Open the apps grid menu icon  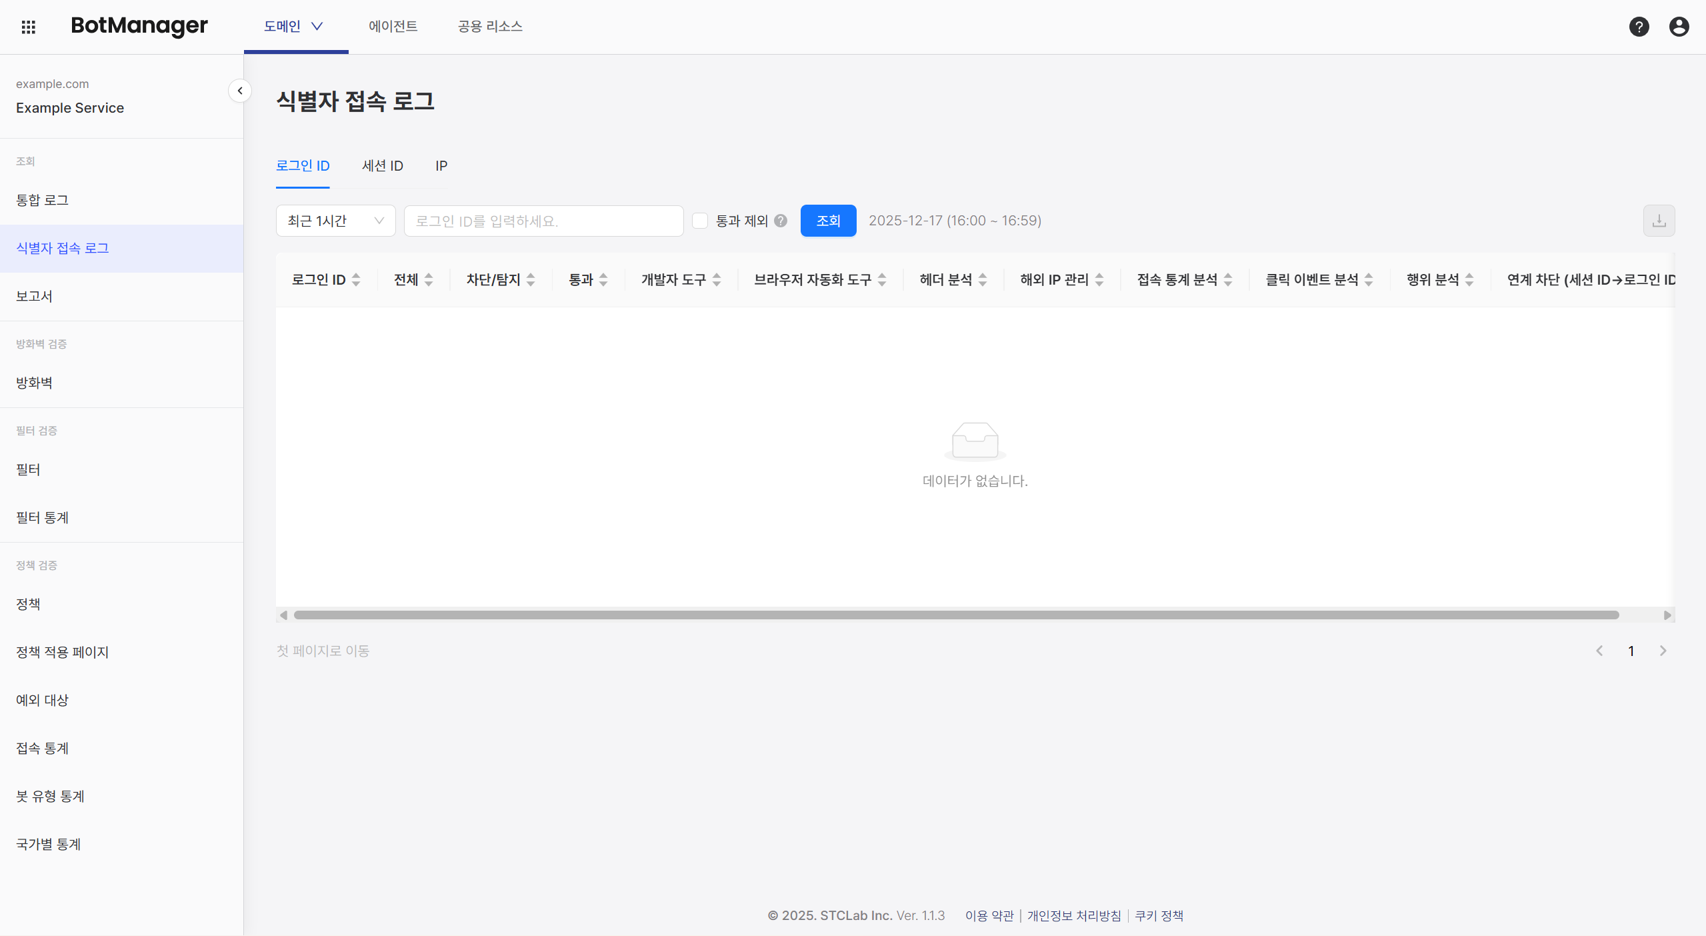(28, 27)
